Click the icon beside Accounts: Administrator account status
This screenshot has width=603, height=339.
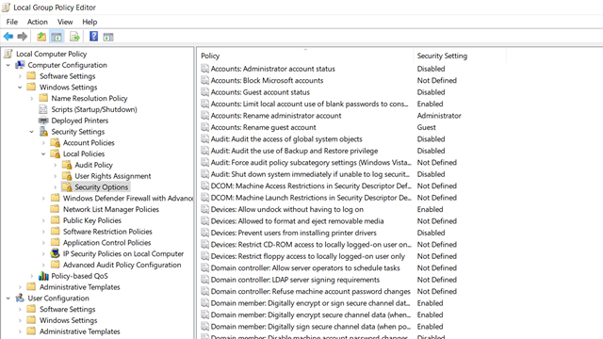coord(205,69)
